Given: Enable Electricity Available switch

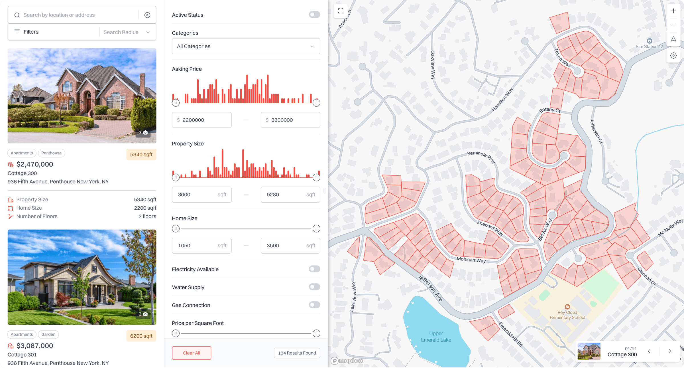Looking at the screenshot, I should tap(314, 269).
